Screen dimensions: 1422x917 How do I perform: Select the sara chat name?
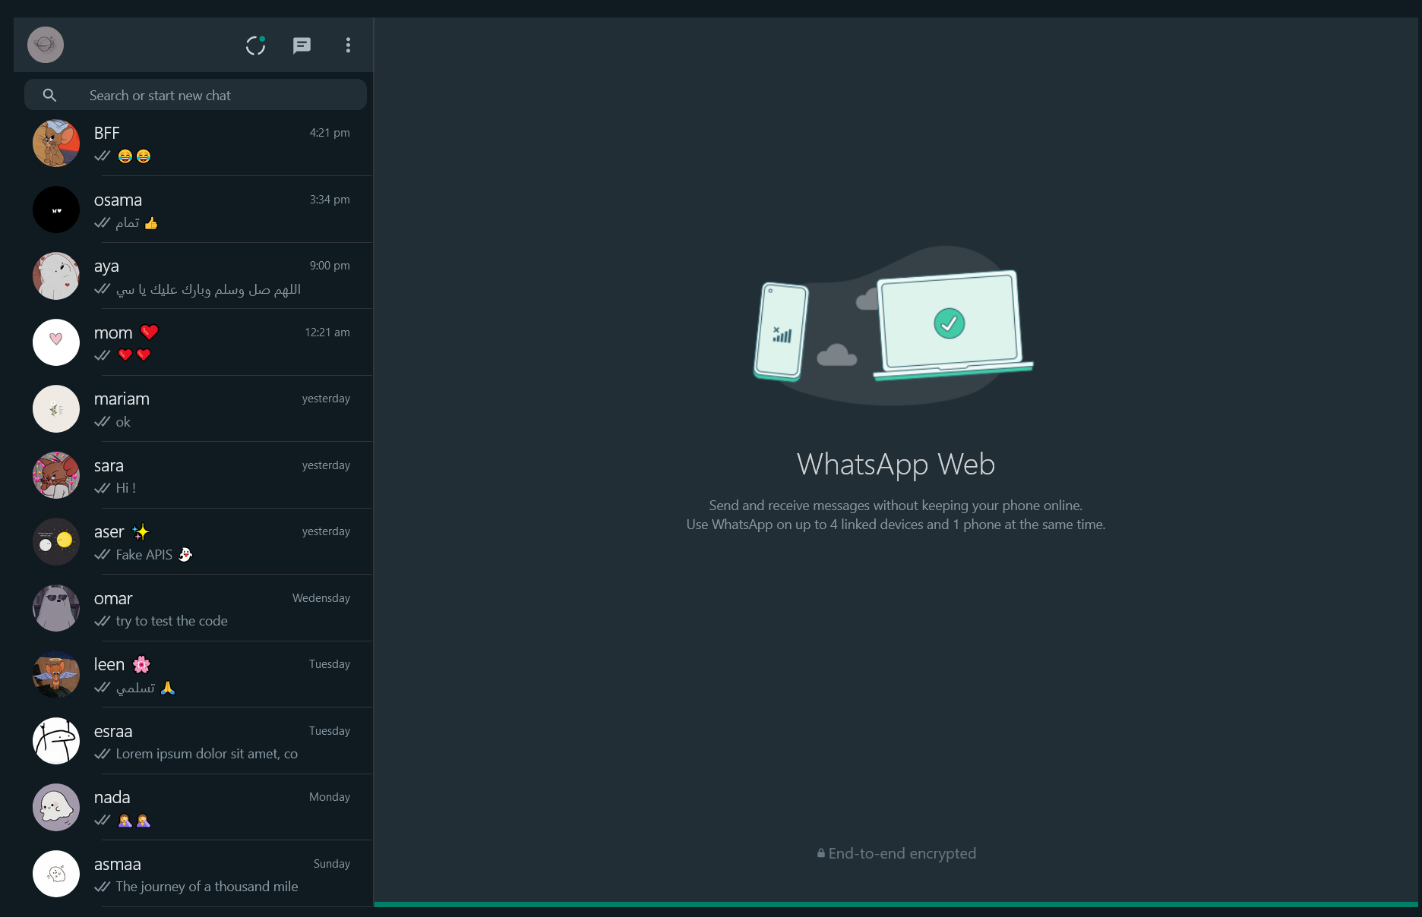[109, 465]
